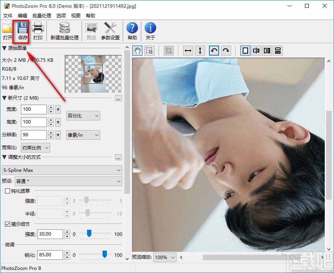Open the 批量处理 menu
Image resolution: width=334 pixels, height=273 pixels.
(42, 16)
